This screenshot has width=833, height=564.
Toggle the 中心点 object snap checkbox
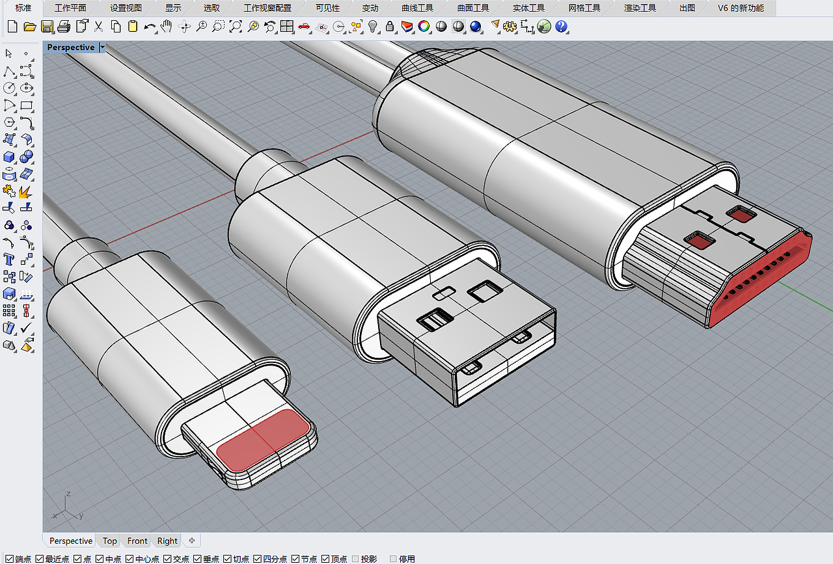point(129,559)
